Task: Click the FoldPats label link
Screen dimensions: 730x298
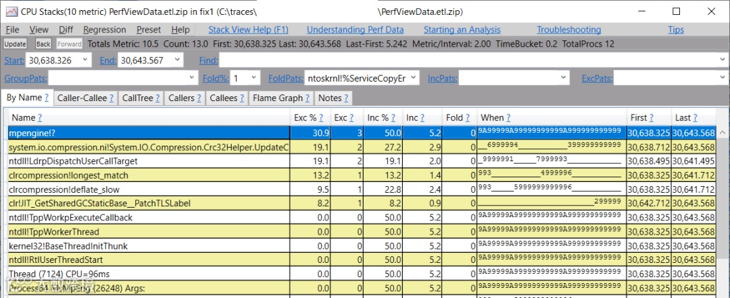Action: (286, 78)
